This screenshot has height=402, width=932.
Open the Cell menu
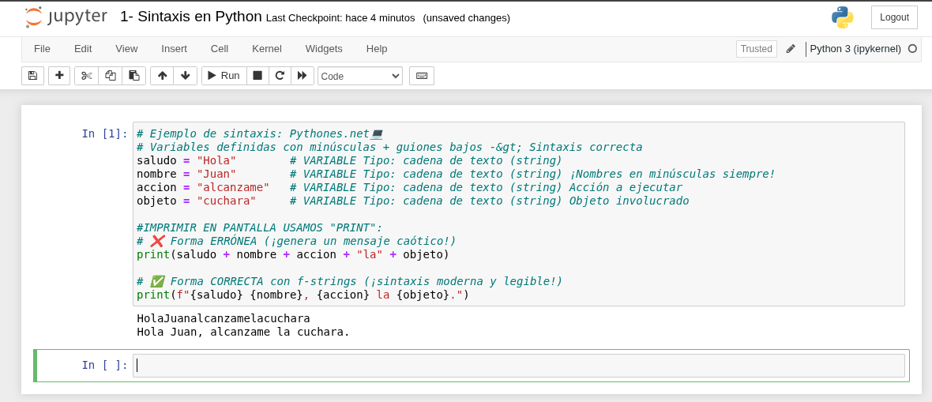pyautogui.click(x=220, y=49)
